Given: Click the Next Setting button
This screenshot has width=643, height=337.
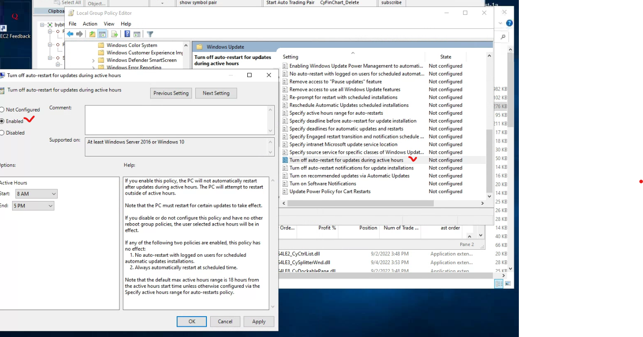Looking at the screenshot, I should pyautogui.click(x=216, y=93).
